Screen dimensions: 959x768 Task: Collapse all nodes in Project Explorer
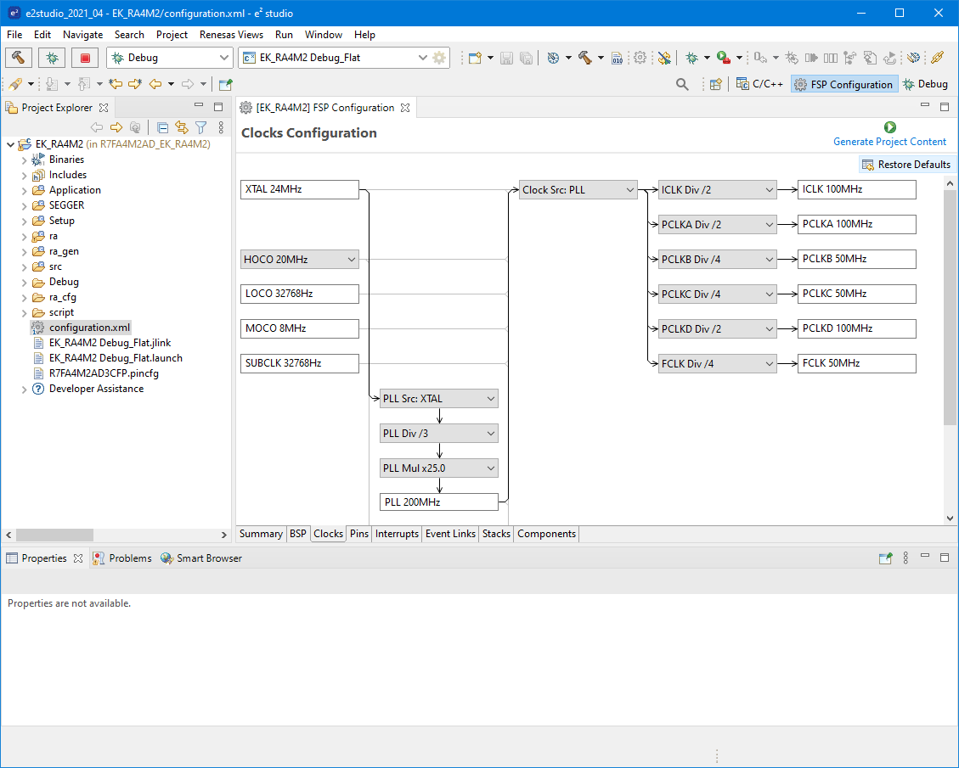[x=161, y=126]
